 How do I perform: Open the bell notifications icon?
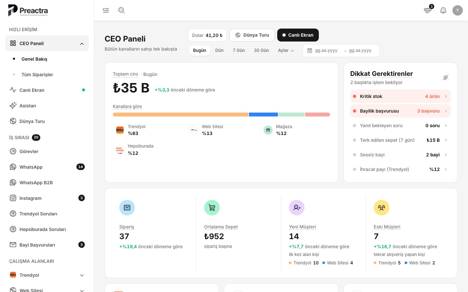443,10
